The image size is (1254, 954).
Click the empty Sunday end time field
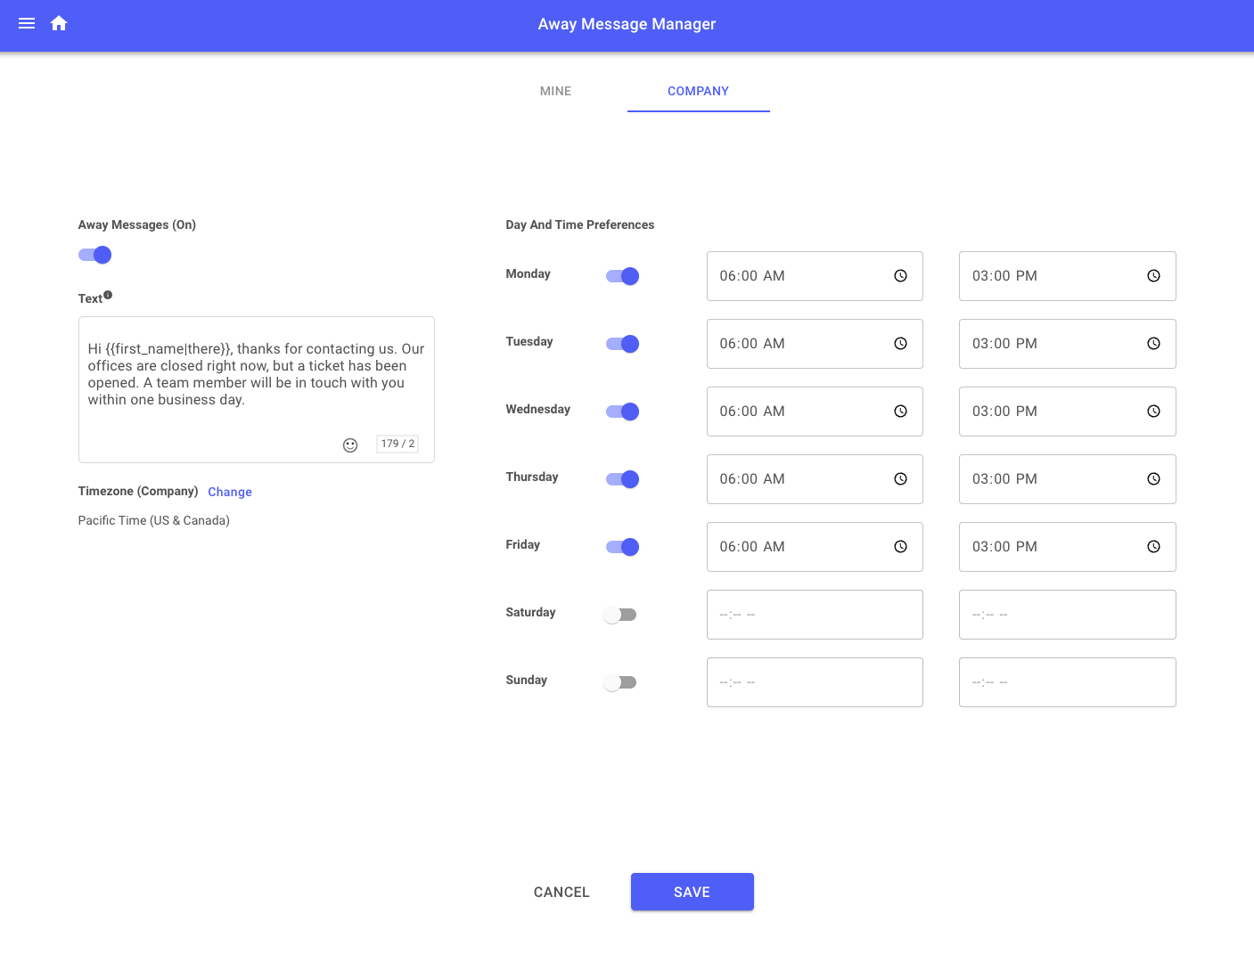click(1068, 682)
